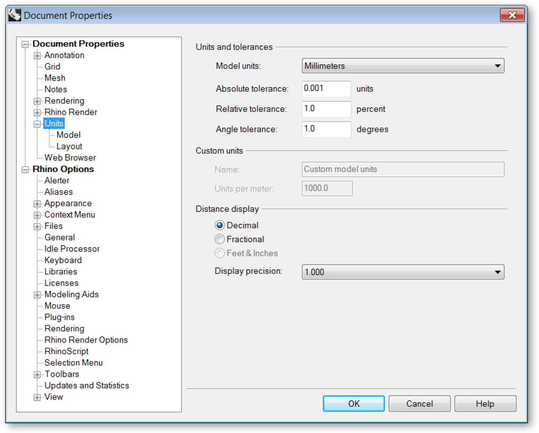Click the Rhino icon in title bar
Image resolution: width=539 pixels, height=433 pixels.
click(x=15, y=15)
